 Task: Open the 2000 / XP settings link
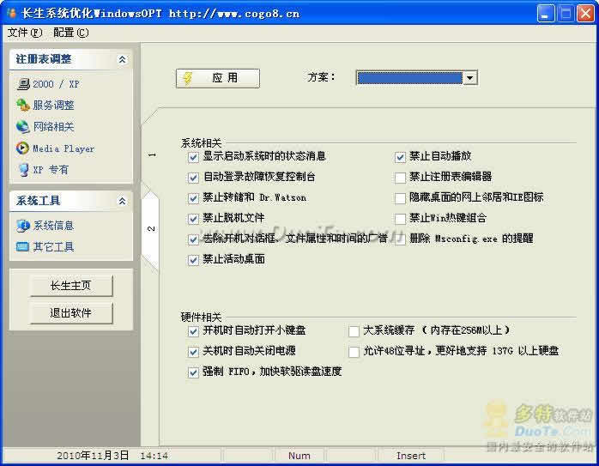point(56,84)
